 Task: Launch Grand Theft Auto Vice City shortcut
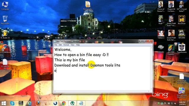(x=171, y=21)
